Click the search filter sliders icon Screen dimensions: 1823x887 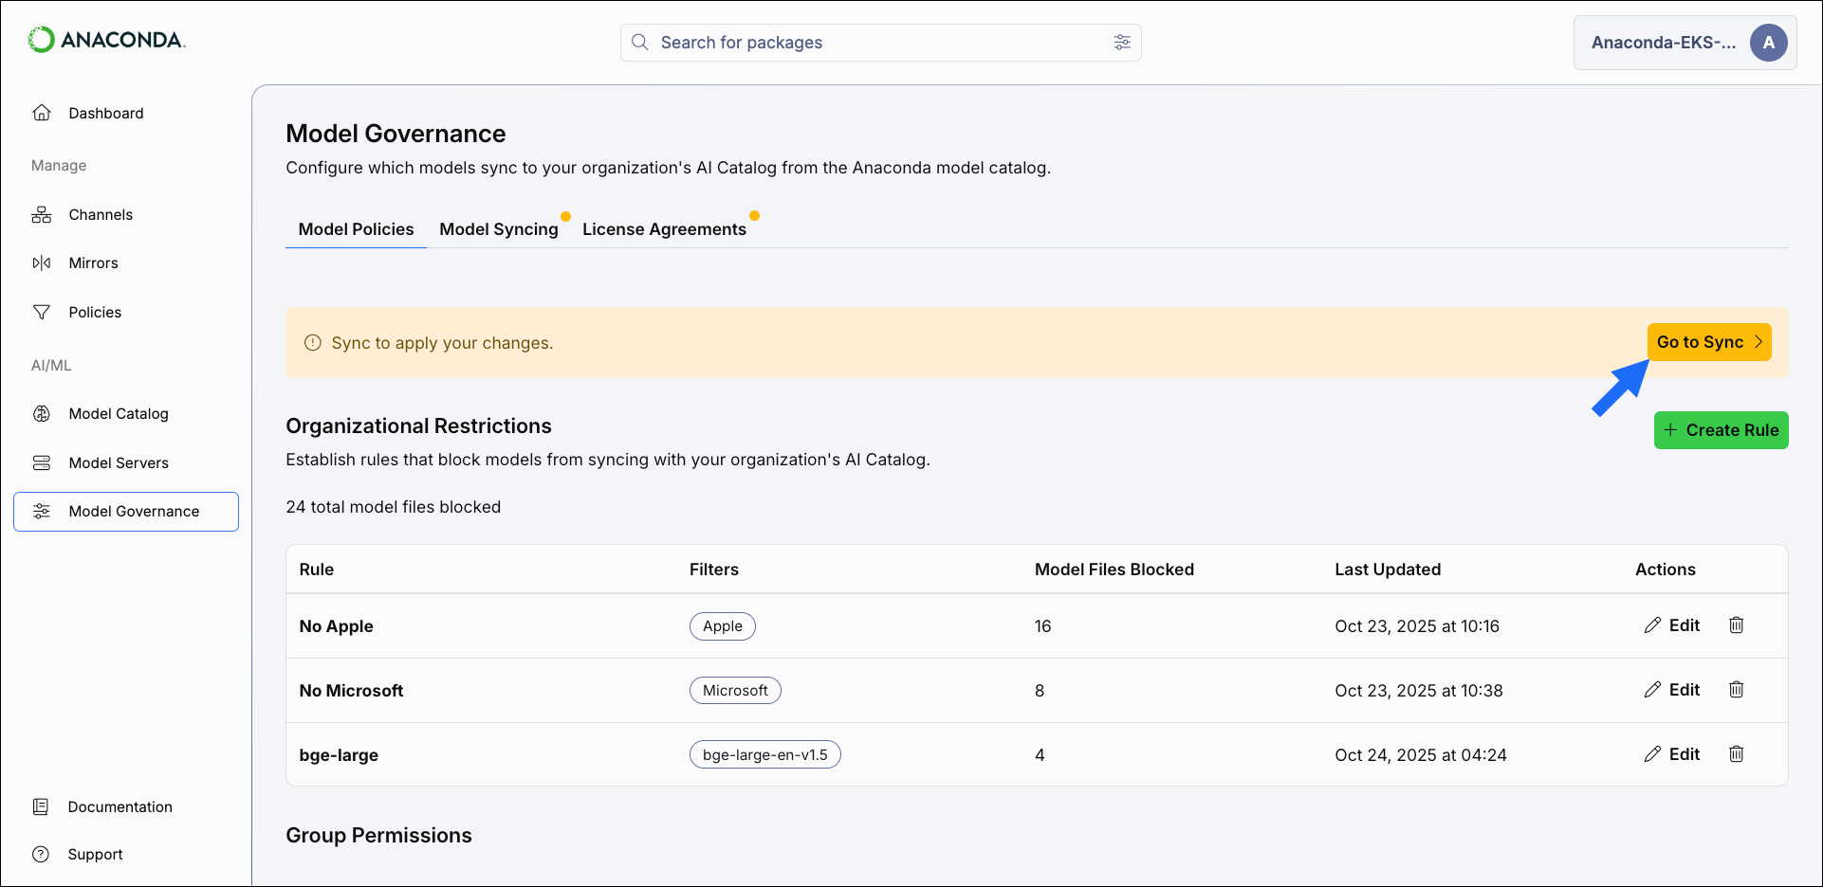click(x=1122, y=43)
